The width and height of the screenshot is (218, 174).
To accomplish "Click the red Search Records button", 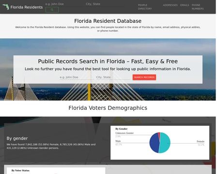I will (x=144, y=77).
